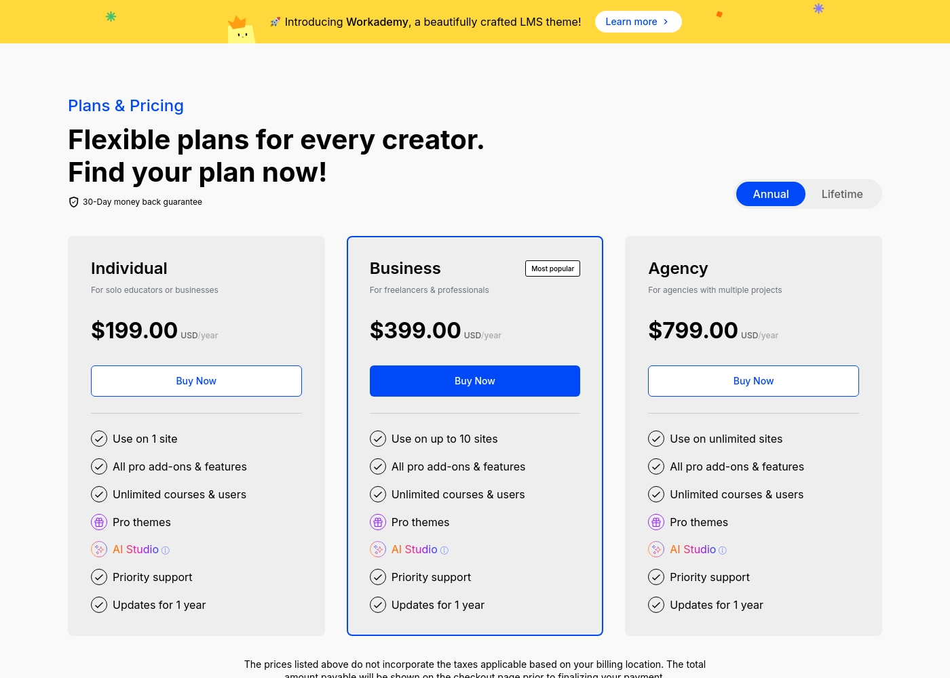Screen dimensions: 950x678
Task: Click the AI Studio info icon in Individual plan
Action: (166, 551)
